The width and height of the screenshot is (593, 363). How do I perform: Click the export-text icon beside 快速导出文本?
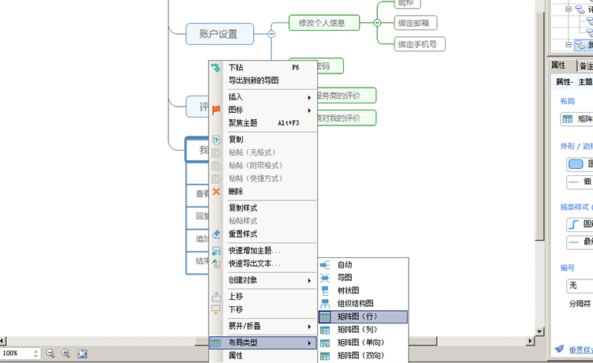216,264
